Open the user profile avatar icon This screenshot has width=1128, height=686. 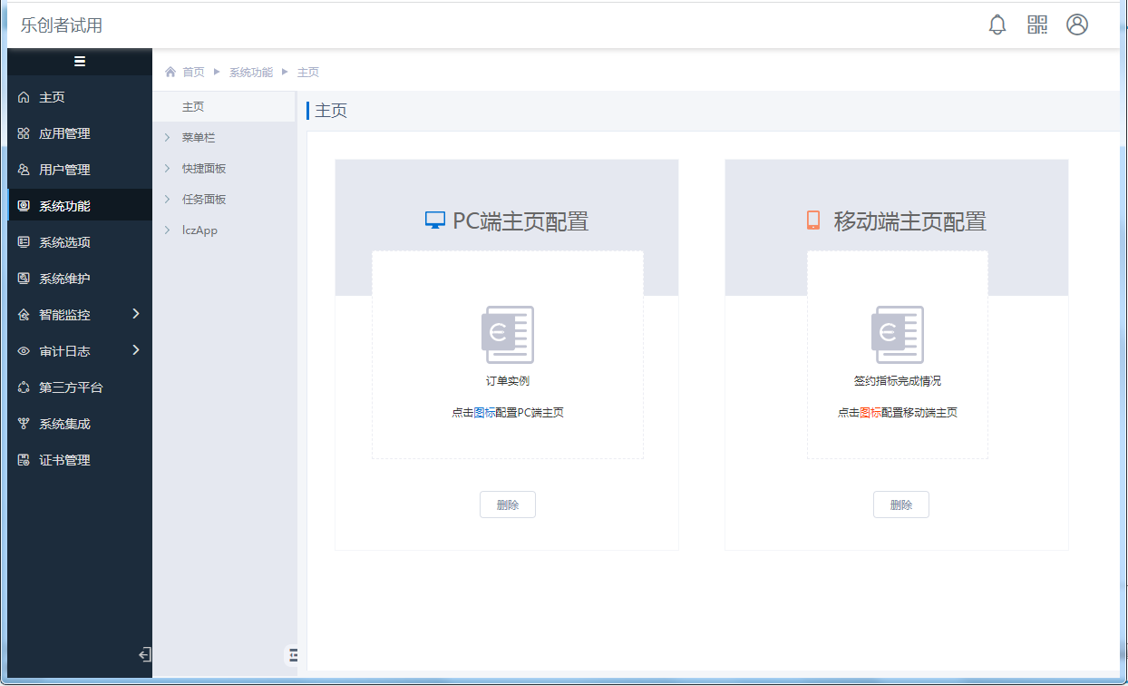(1077, 24)
